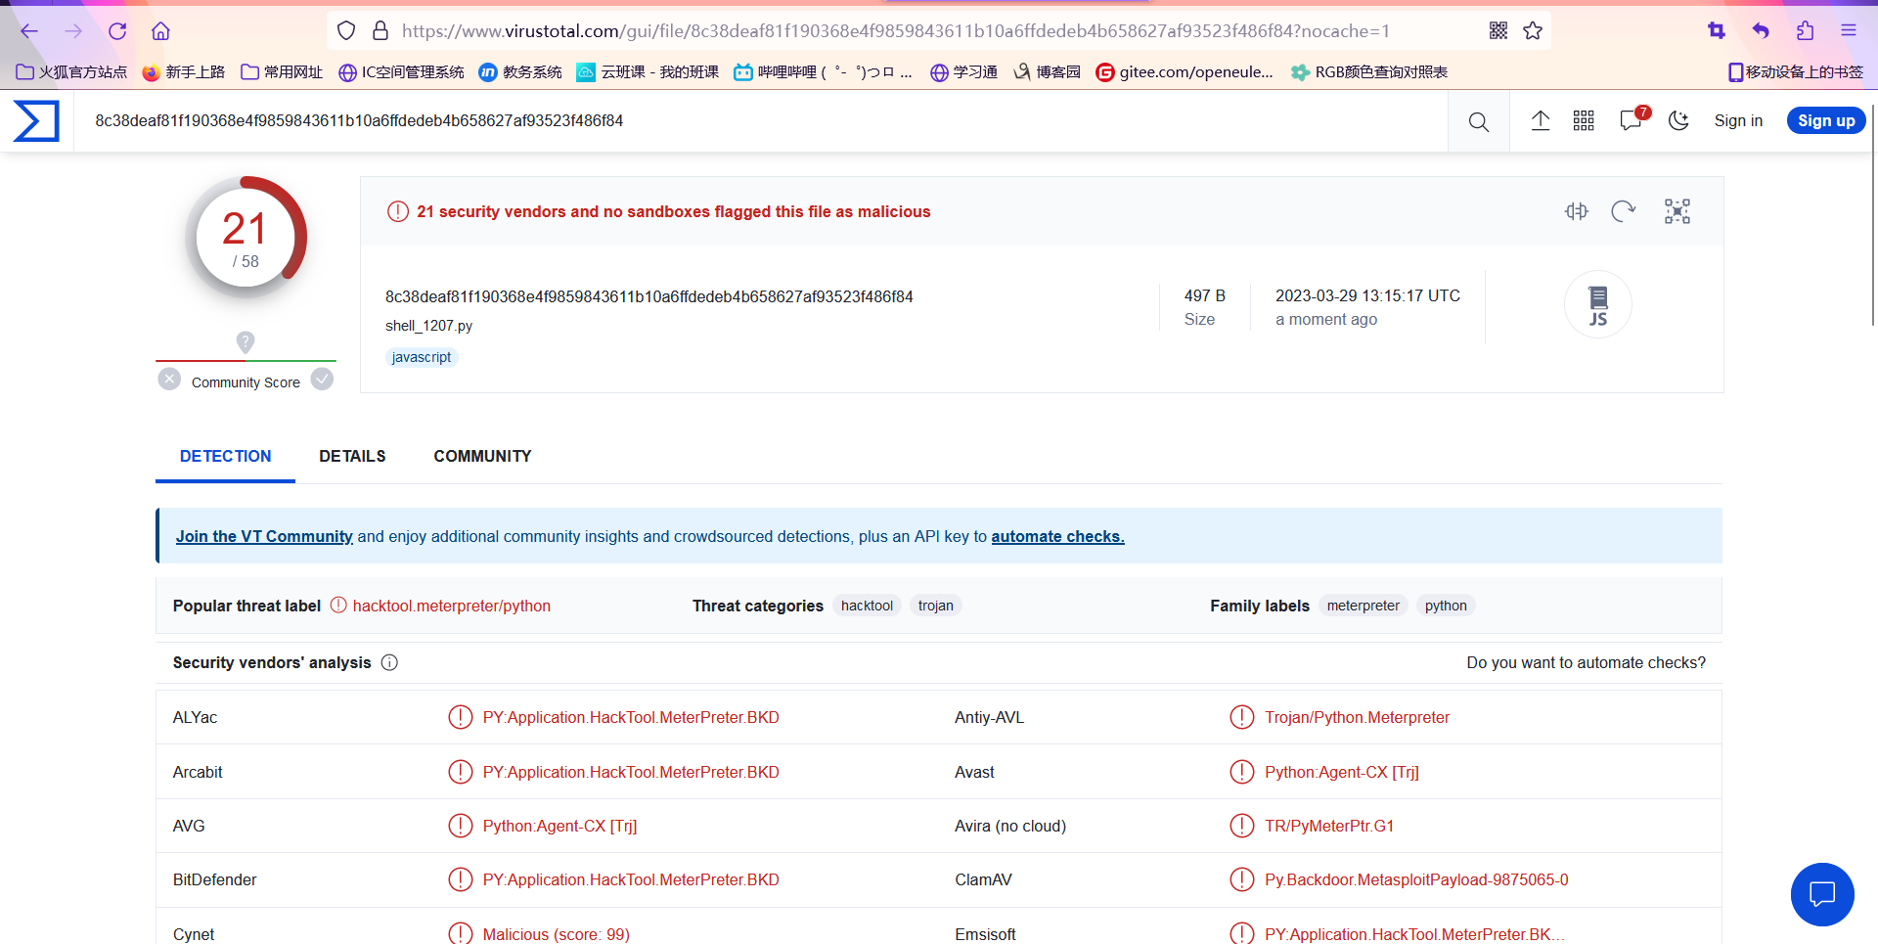The image size is (1878, 944).
Task: Click the hacktool.meterpreter/python threat label
Action: click(x=451, y=606)
